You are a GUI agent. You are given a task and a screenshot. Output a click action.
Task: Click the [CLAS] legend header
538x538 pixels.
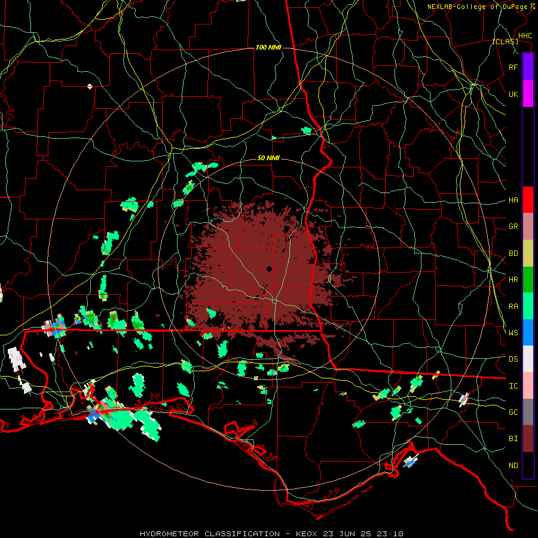505,42
